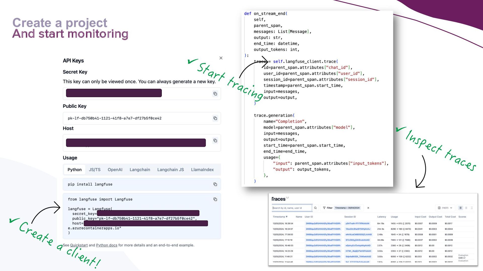Image resolution: width=483 pixels, height=271 pixels.
Task: Copy the Langfuse Python code snippet
Action: [215, 199]
